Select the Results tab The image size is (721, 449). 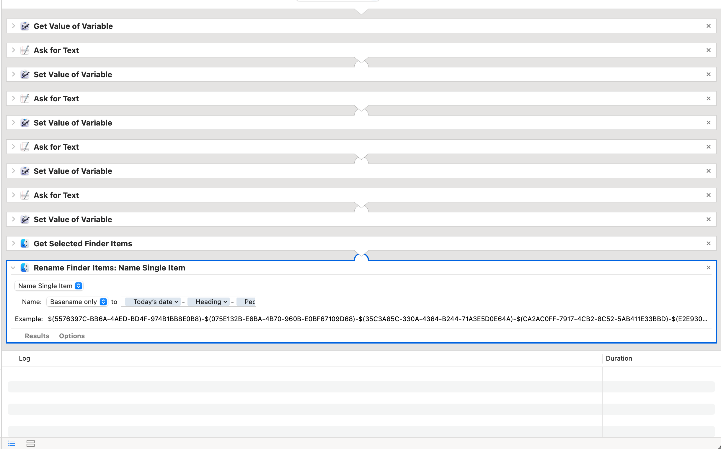click(37, 336)
